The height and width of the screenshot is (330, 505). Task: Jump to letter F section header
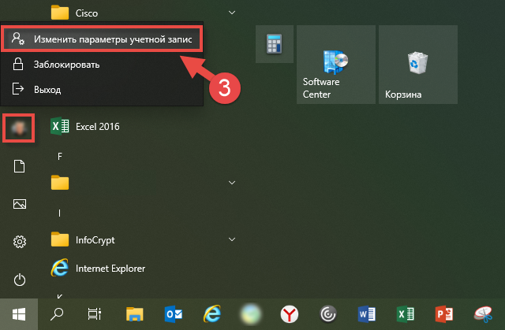click(60, 157)
